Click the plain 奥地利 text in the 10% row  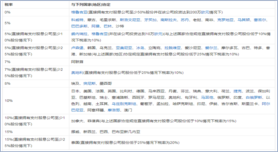(175, 98)
